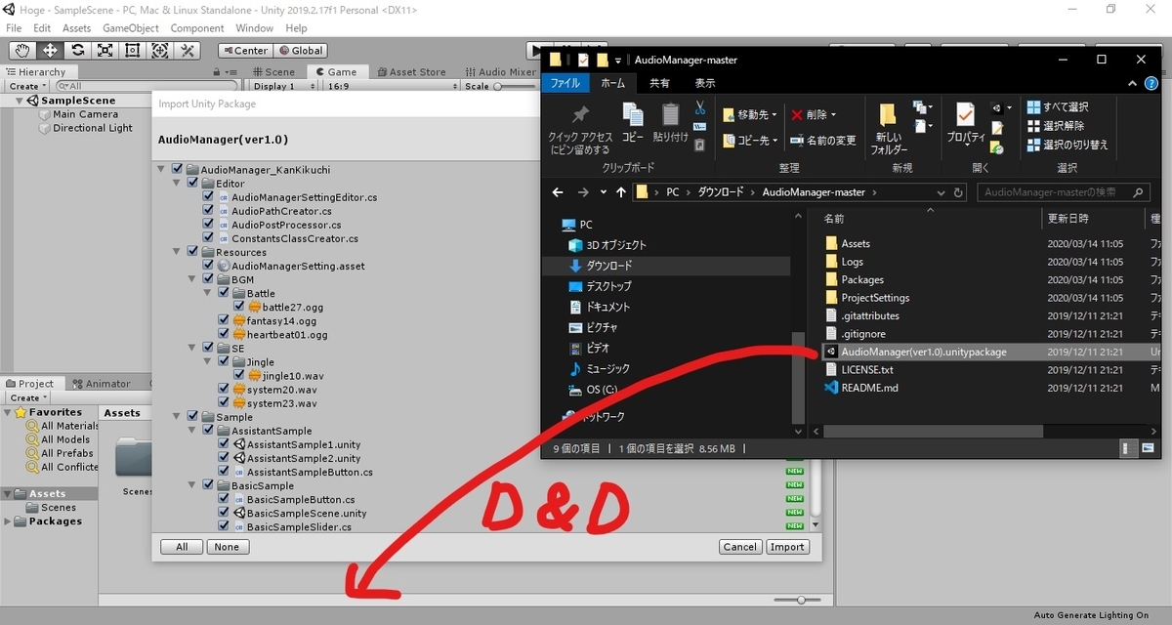Select the Hand tool in Unity toolbar

click(22, 50)
